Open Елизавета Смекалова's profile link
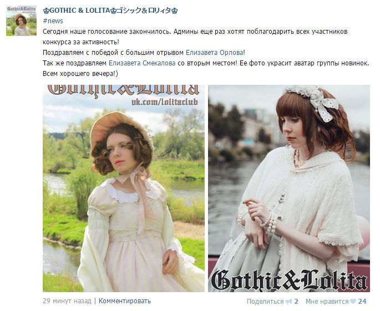 (142, 63)
